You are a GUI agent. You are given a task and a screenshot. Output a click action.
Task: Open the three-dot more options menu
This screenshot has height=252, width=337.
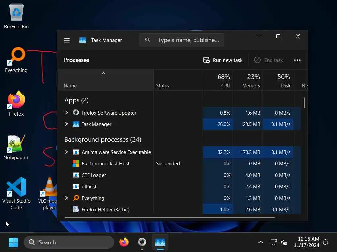point(297,60)
